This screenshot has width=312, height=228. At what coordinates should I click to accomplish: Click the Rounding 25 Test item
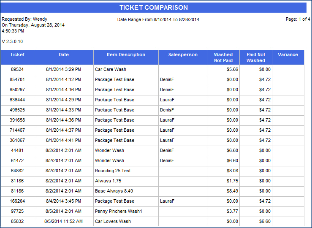tap(113, 171)
